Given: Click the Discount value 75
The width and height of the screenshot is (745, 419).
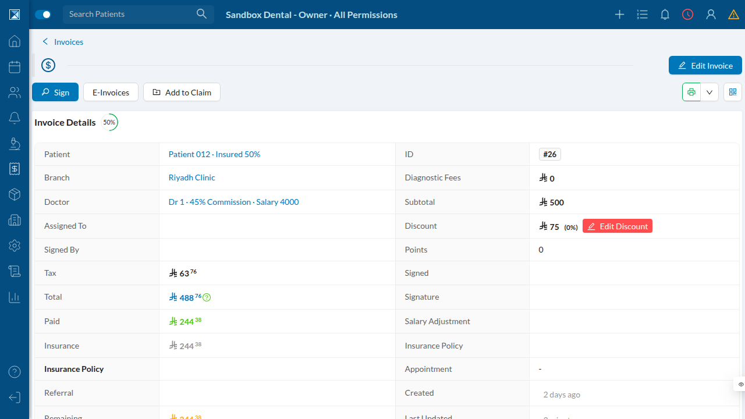Looking at the screenshot, I should click(549, 226).
